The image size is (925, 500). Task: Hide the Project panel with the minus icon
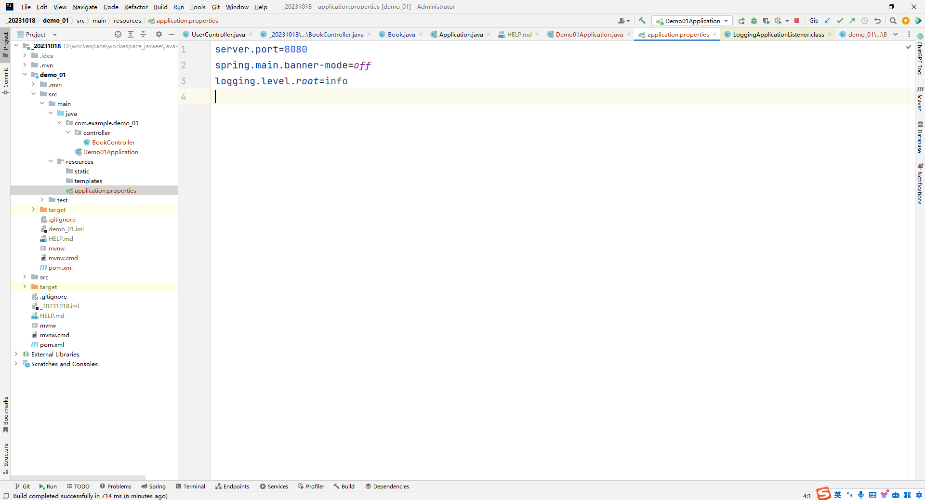click(172, 34)
